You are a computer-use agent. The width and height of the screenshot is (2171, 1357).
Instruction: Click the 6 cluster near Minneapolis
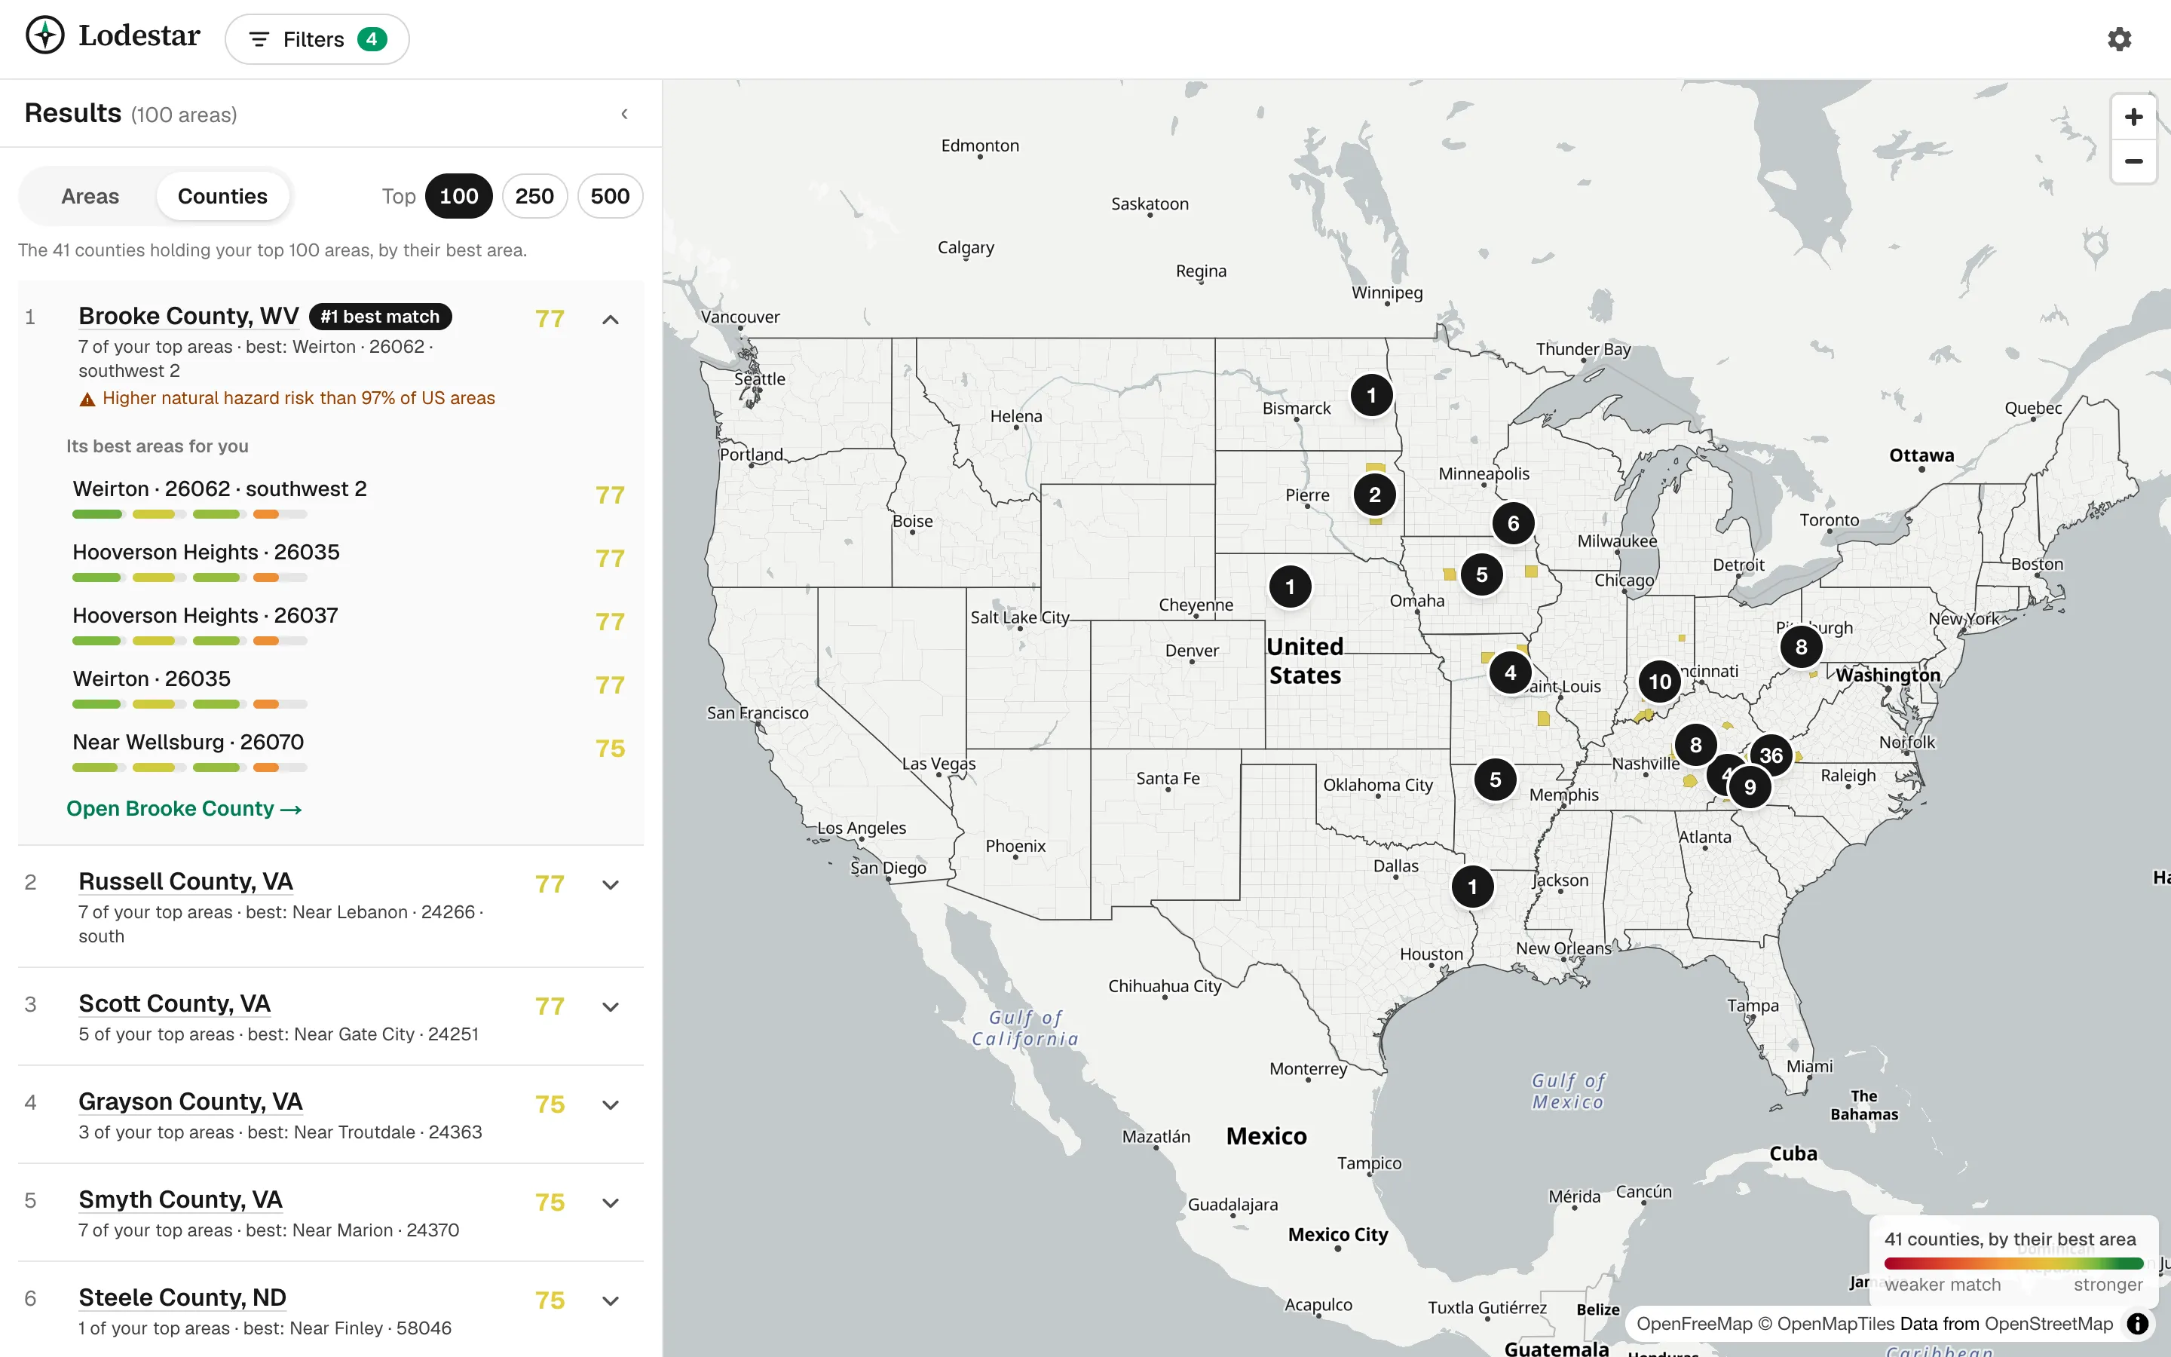[1514, 523]
